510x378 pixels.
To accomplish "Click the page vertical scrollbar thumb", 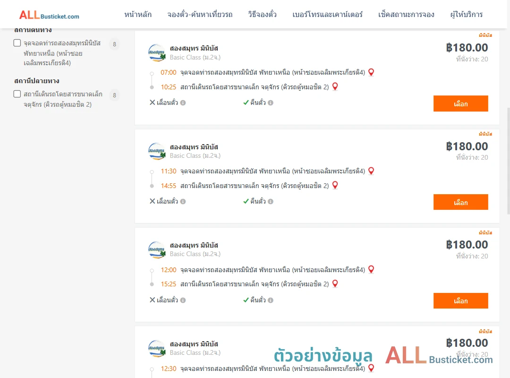I will [x=509, y=161].
